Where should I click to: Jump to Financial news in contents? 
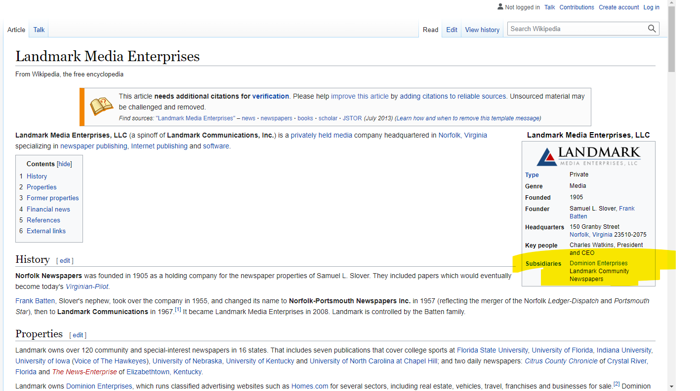[48, 209]
